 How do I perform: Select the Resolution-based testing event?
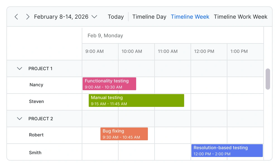click(227, 151)
